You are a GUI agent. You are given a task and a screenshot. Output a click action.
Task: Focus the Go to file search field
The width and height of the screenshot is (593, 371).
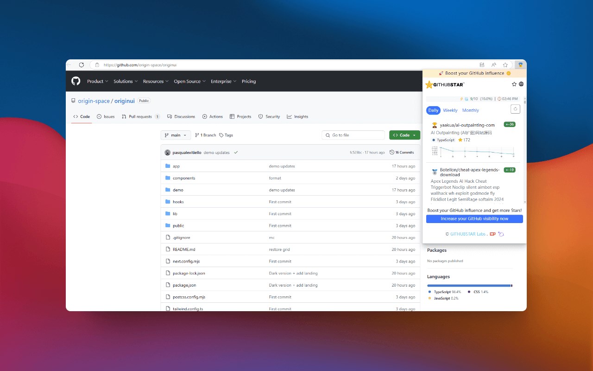click(353, 135)
